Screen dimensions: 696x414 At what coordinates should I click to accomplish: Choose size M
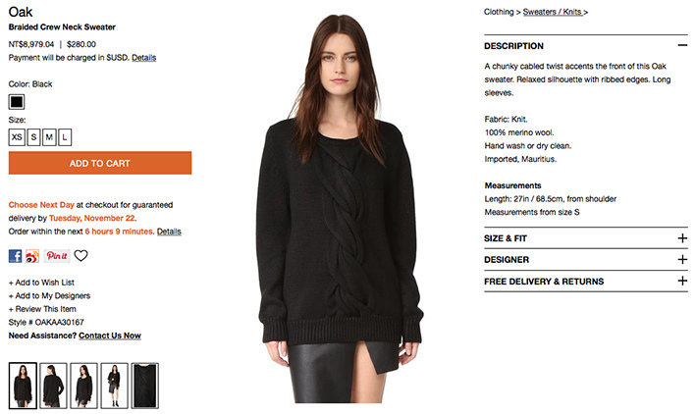pos(49,137)
